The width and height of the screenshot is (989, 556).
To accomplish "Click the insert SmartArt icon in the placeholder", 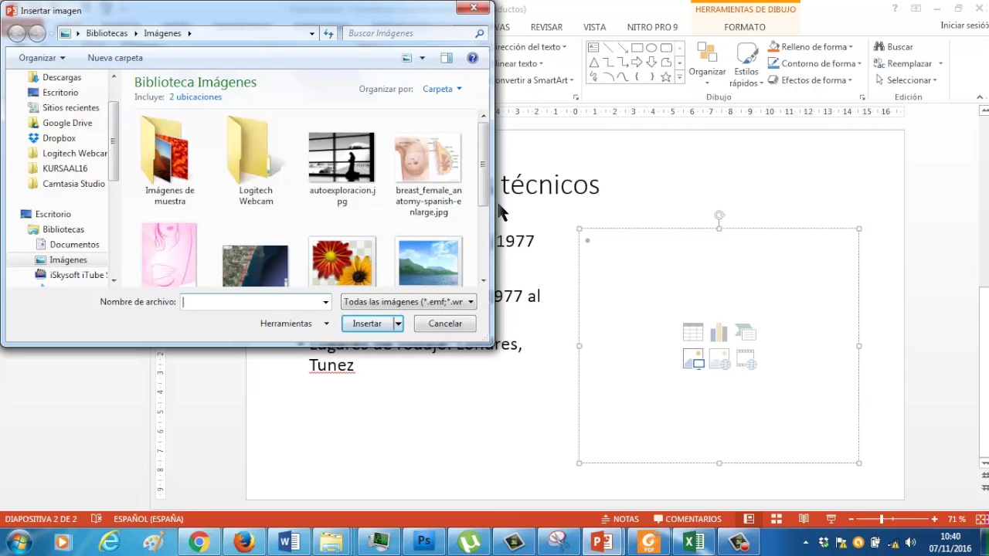I will click(746, 332).
